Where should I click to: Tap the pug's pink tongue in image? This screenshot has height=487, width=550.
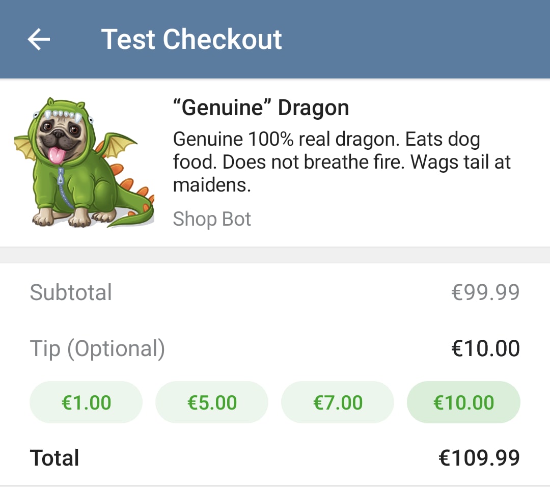[56, 154]
